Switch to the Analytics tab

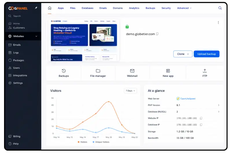click(134, 8)
